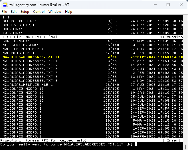Click the 1-MAY-2024 15:31:16.37 date

(x=158, y=89)
